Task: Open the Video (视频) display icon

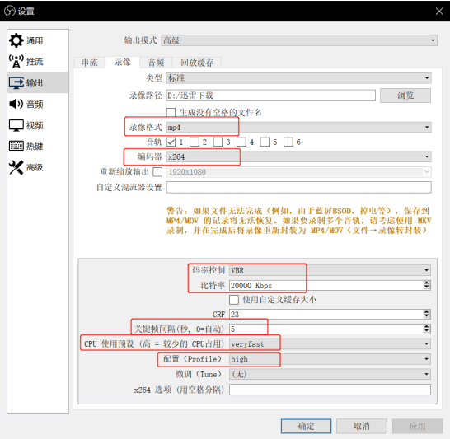Action: coord(16,125)
